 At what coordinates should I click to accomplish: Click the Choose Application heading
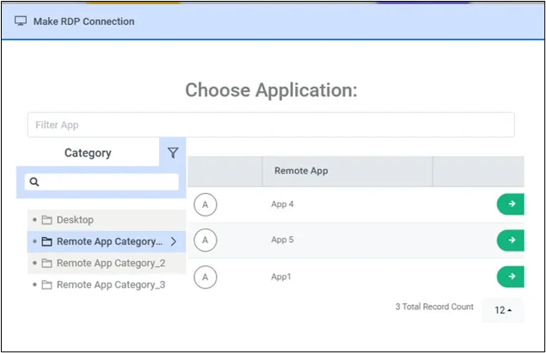pyautogui.click(x=271, y=90)
